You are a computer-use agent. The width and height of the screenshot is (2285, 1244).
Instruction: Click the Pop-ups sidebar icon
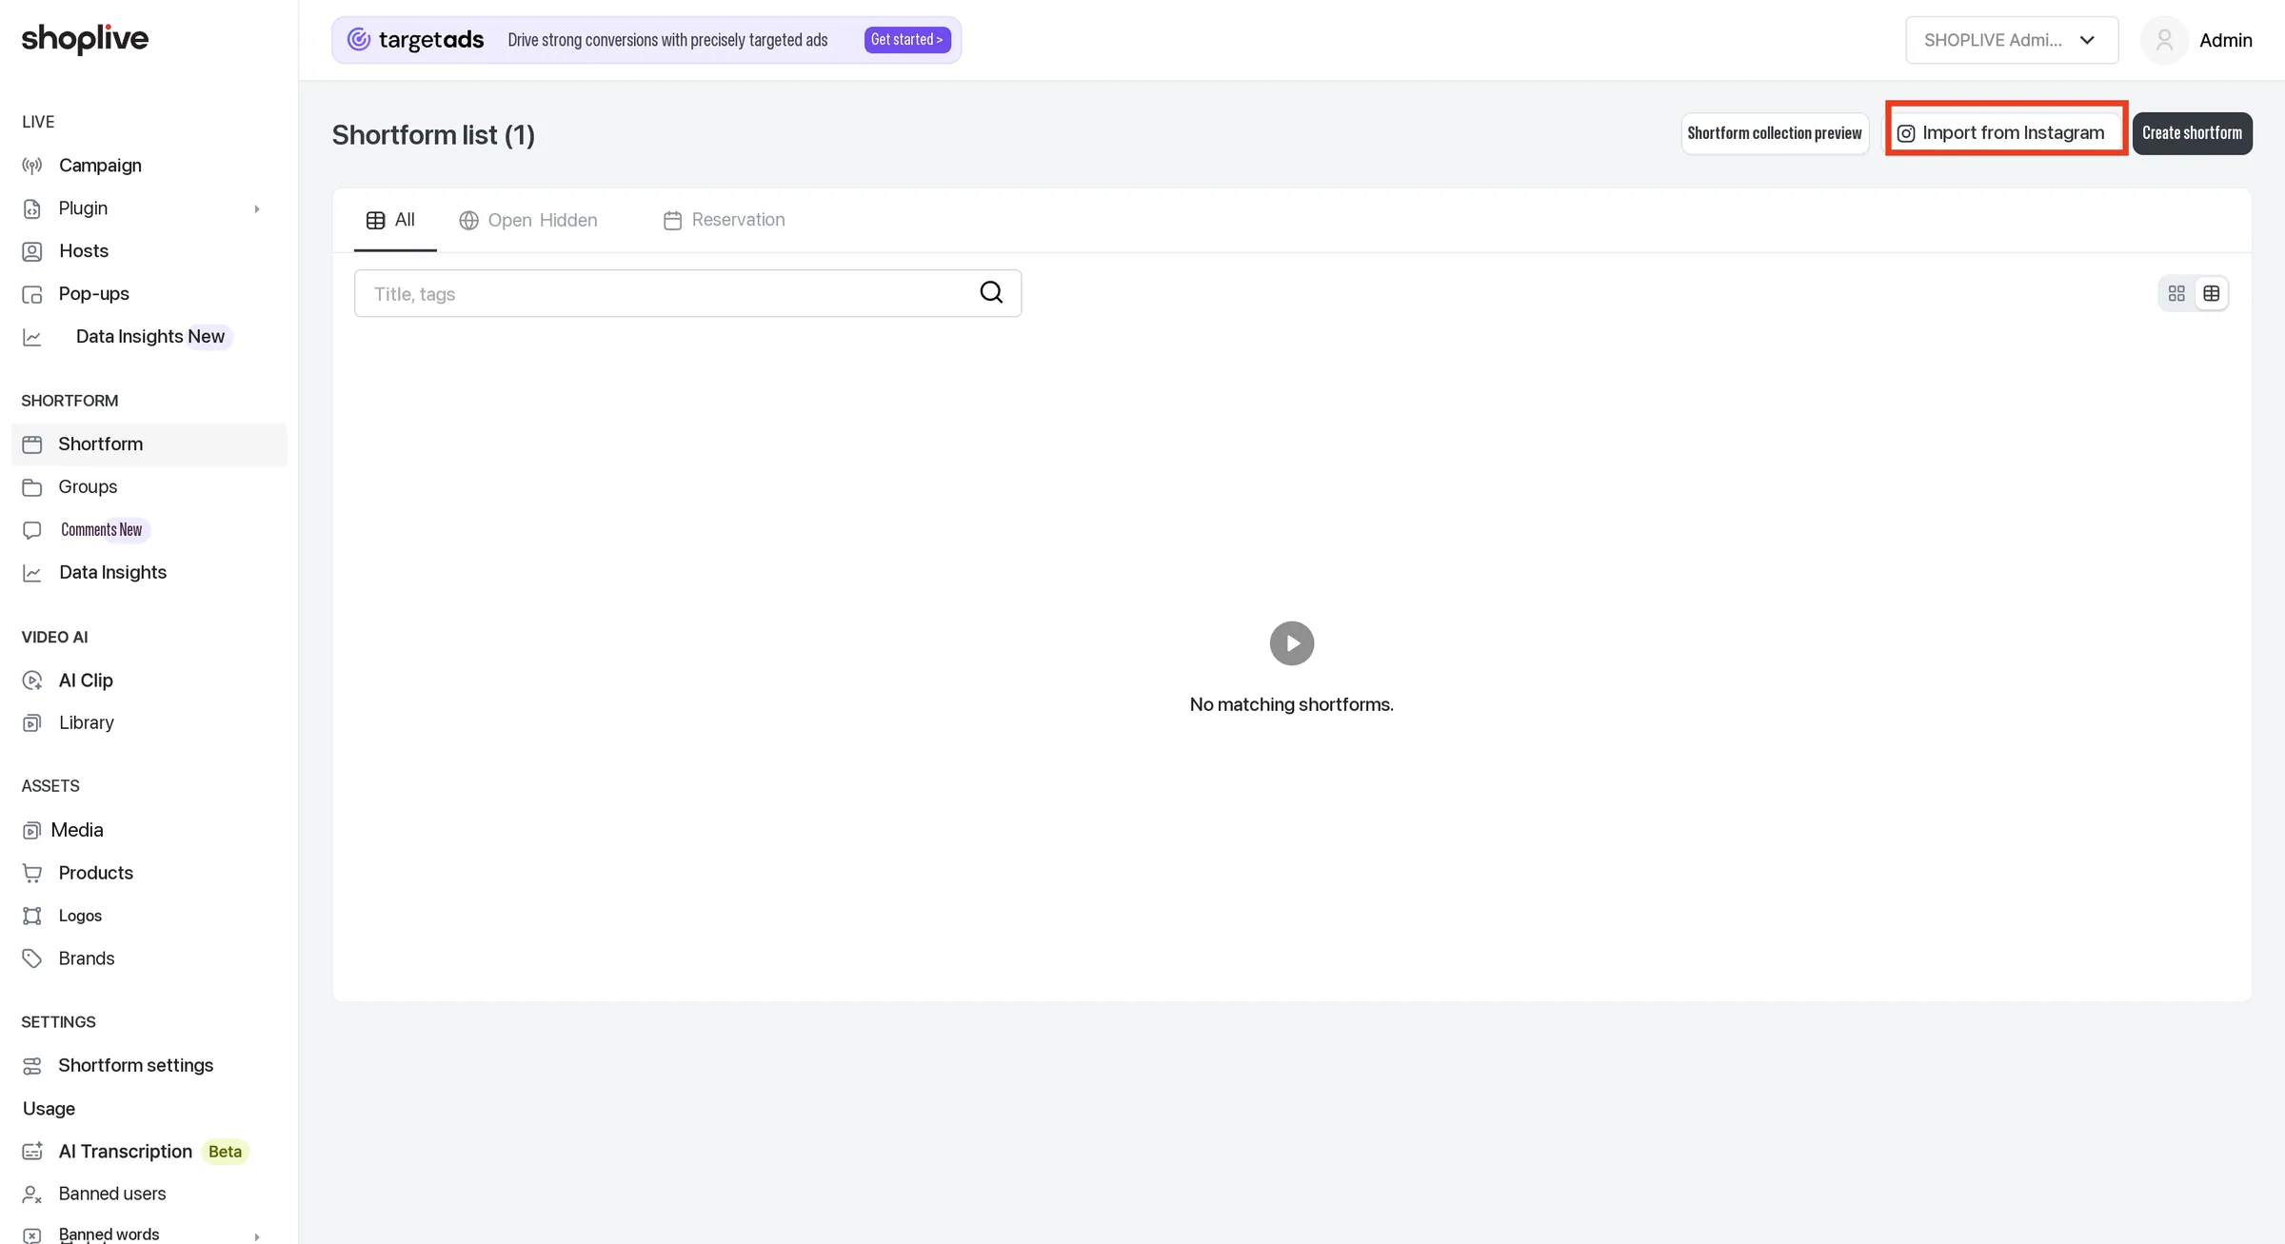(32, 294)
